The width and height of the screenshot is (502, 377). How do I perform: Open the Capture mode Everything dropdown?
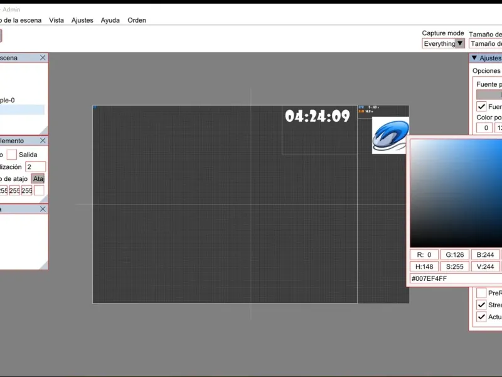443,43
